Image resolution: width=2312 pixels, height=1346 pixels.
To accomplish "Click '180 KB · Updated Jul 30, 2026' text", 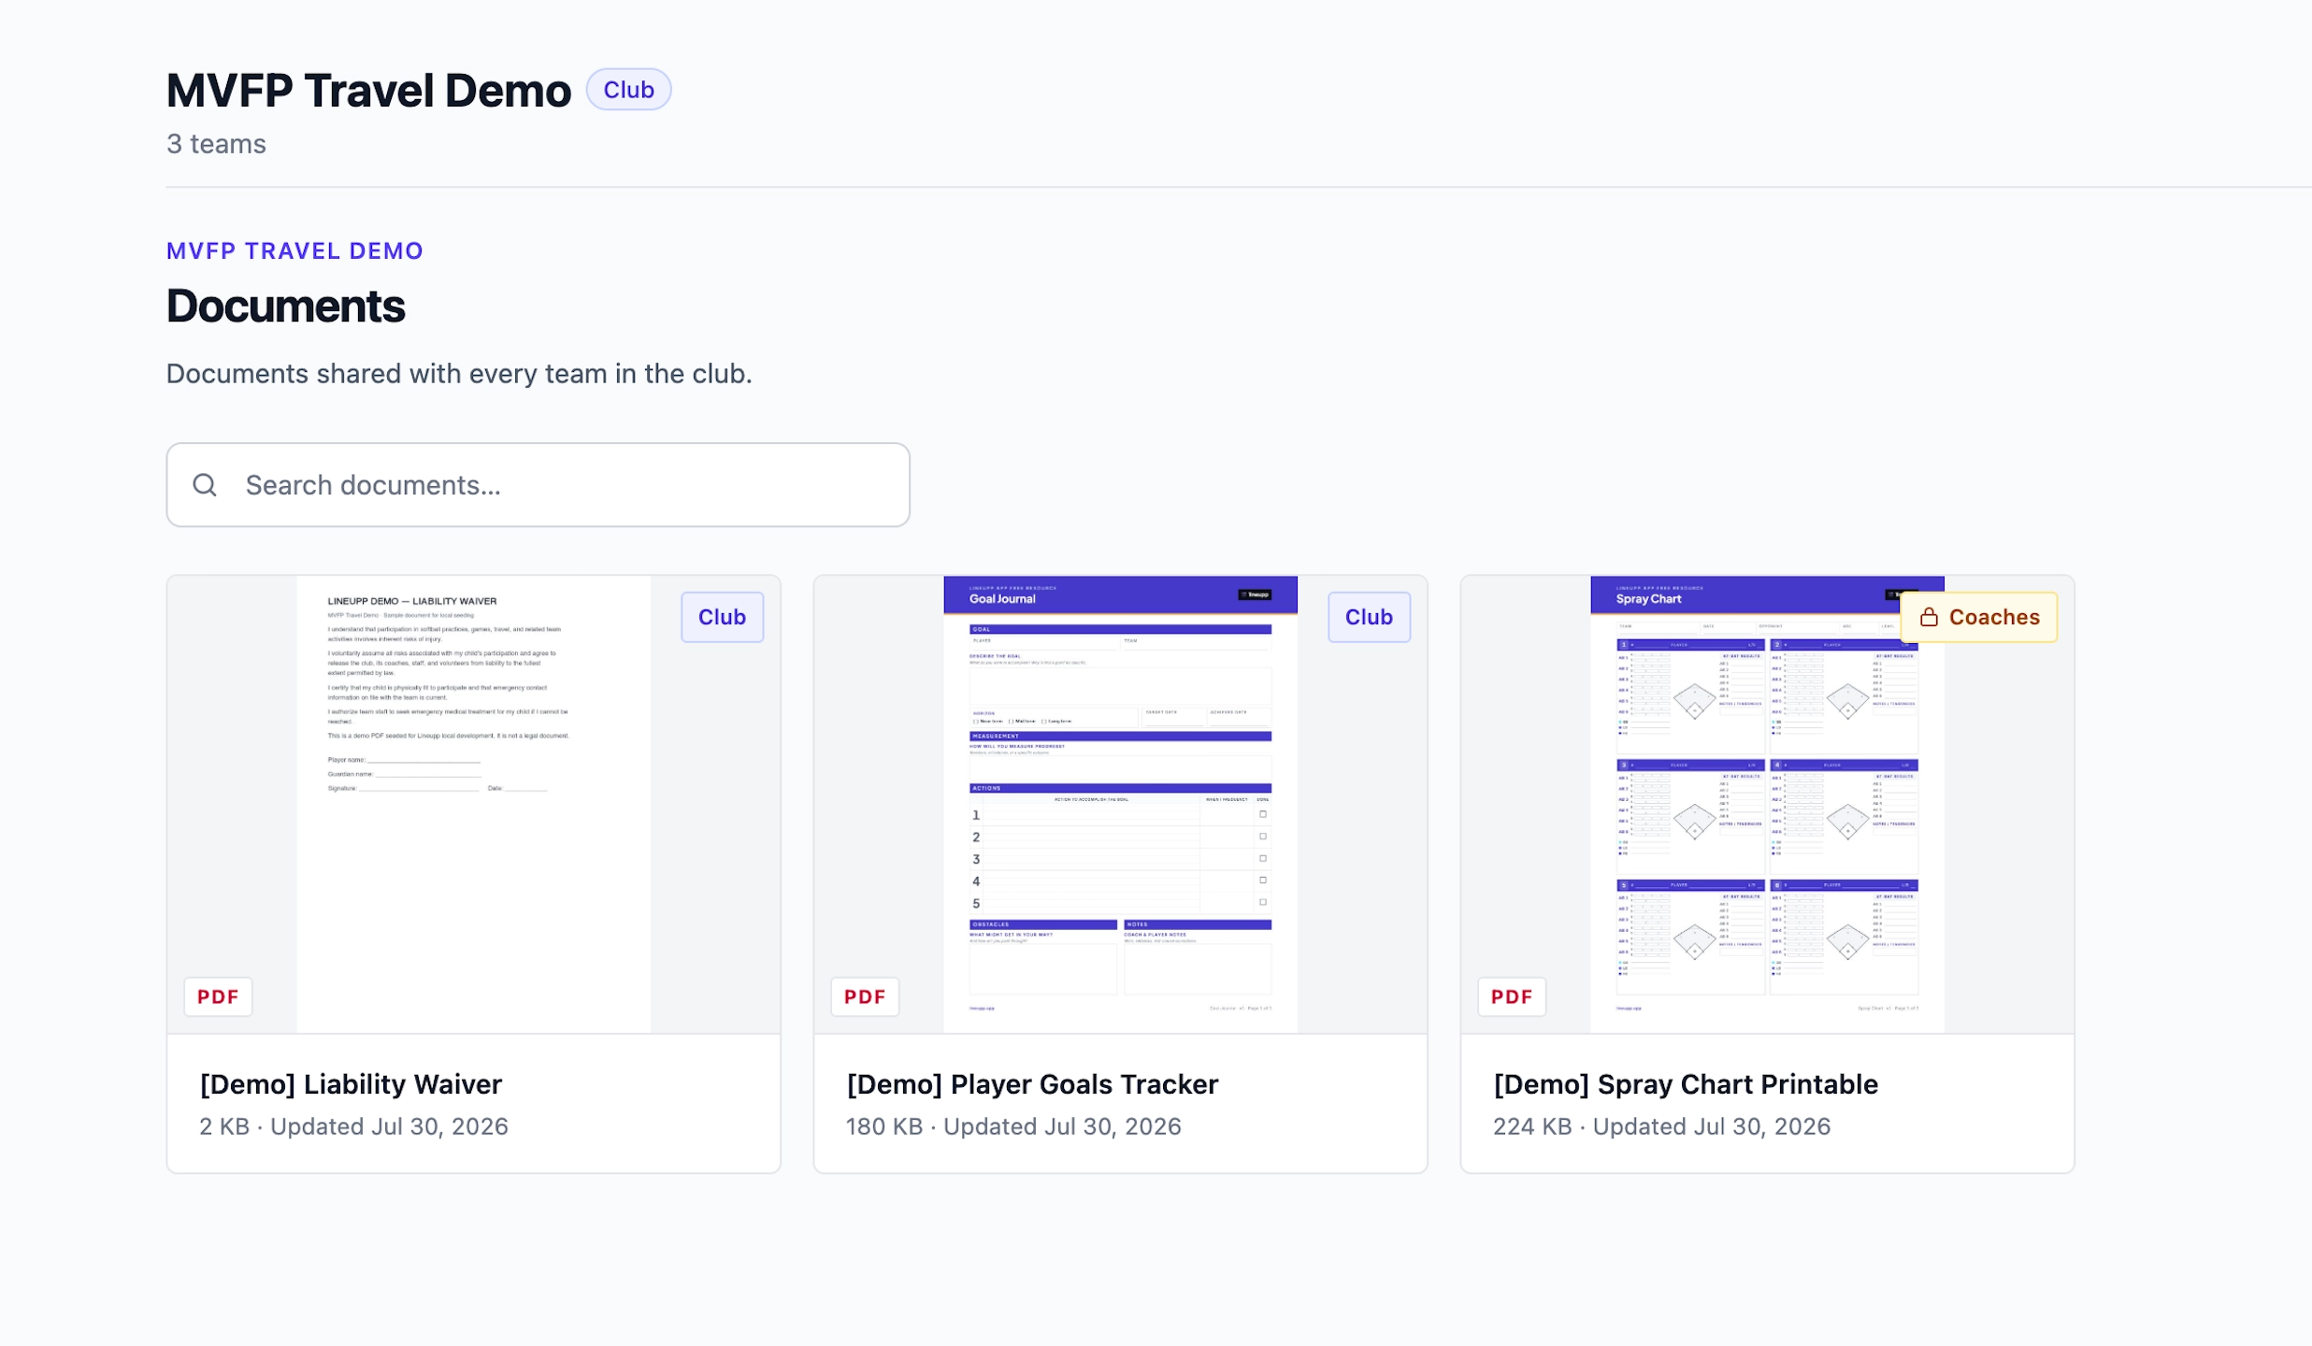I will tap(1014, 1126).
